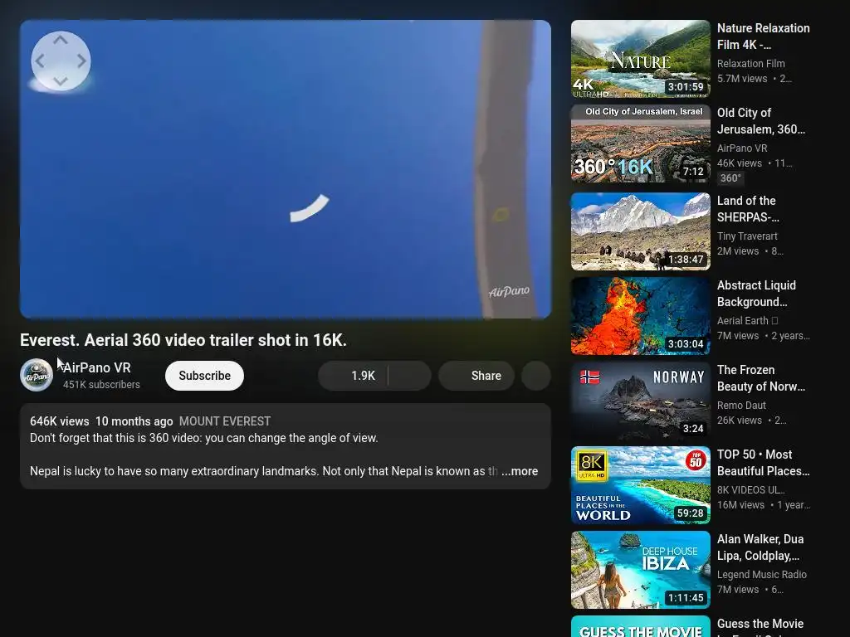This screenshot has width=850, height=637.
Task: Click the Everest 360 video player
Action: coord(286,169)
